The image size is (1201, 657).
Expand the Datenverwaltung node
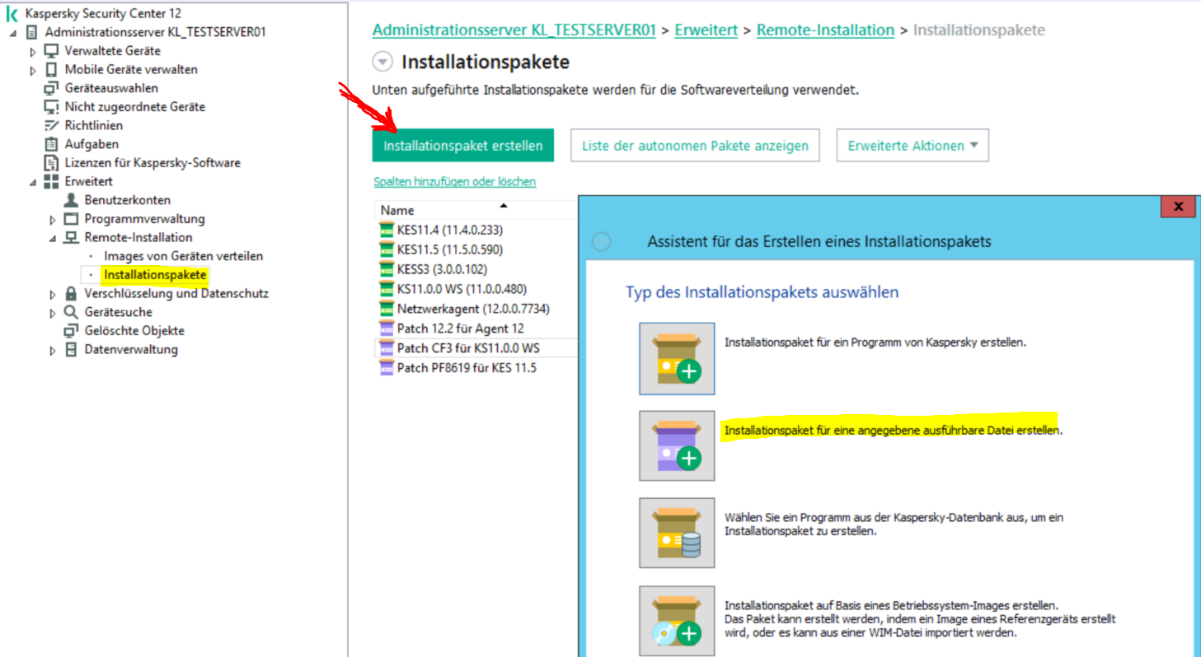(x=53, y=351)
